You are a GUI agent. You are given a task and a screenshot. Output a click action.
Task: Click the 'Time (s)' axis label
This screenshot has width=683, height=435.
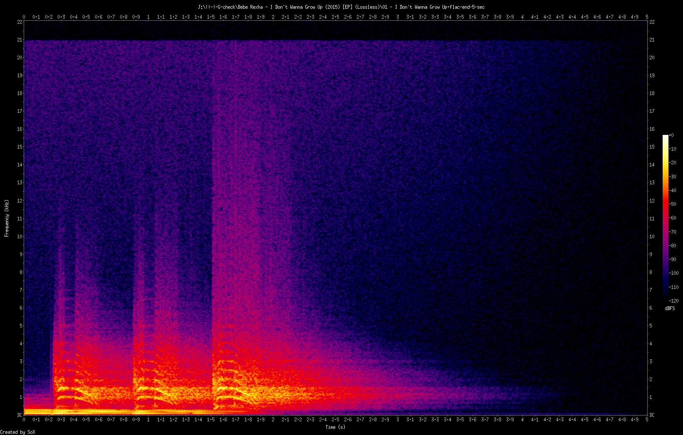coord(335,427)
